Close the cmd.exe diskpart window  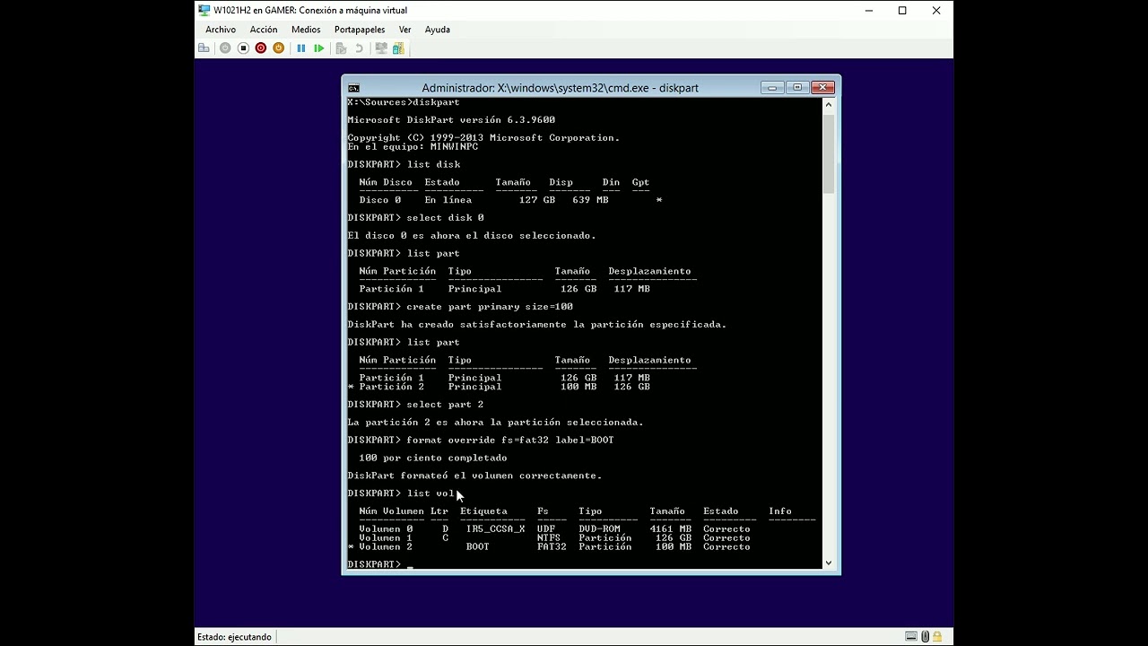tap(823, 87)
